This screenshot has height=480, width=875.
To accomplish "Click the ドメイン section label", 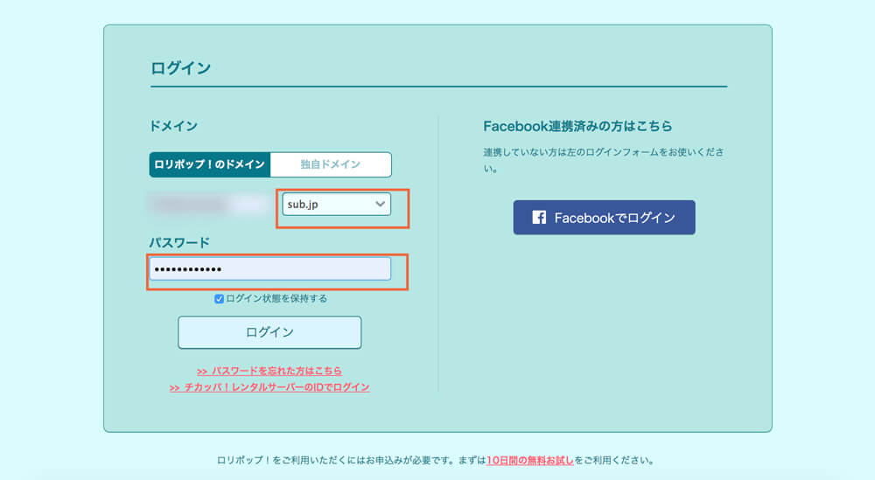I will [x=173, y=126].
